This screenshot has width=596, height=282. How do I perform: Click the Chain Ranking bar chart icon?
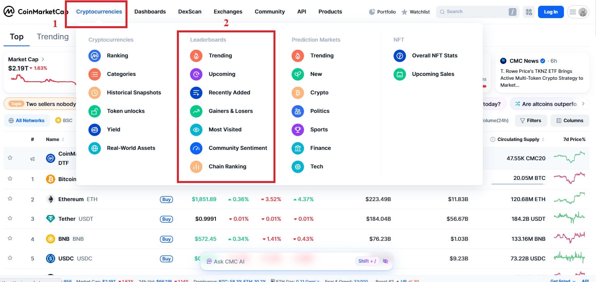(x=196, y=166)
